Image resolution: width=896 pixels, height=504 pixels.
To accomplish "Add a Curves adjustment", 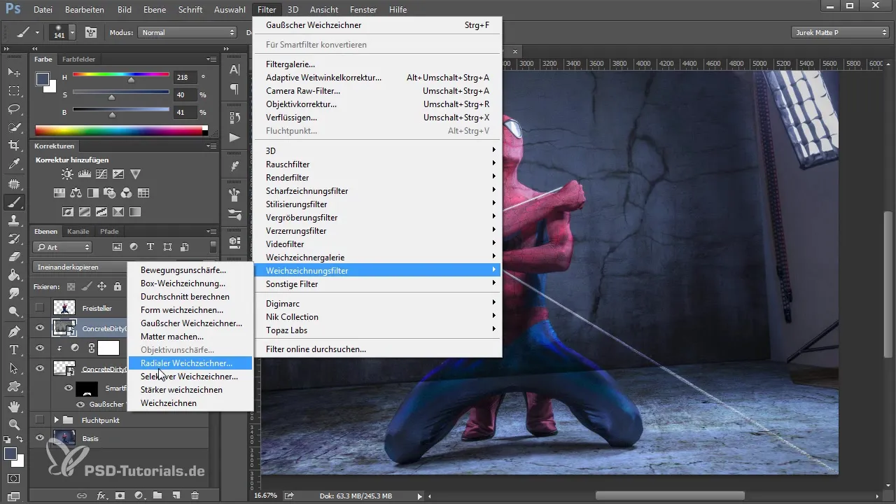I will tap(101, 174).
